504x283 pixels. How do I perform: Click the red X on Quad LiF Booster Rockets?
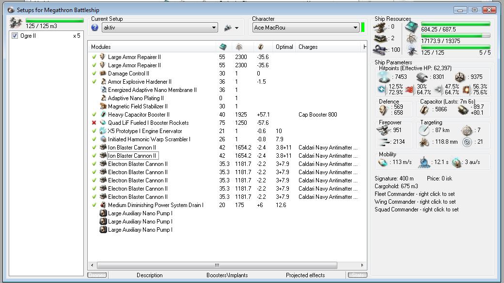tap(94, 123)
